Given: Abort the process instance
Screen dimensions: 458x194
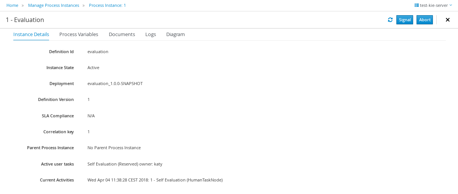Looking at the screenshot, I should 425,20.
